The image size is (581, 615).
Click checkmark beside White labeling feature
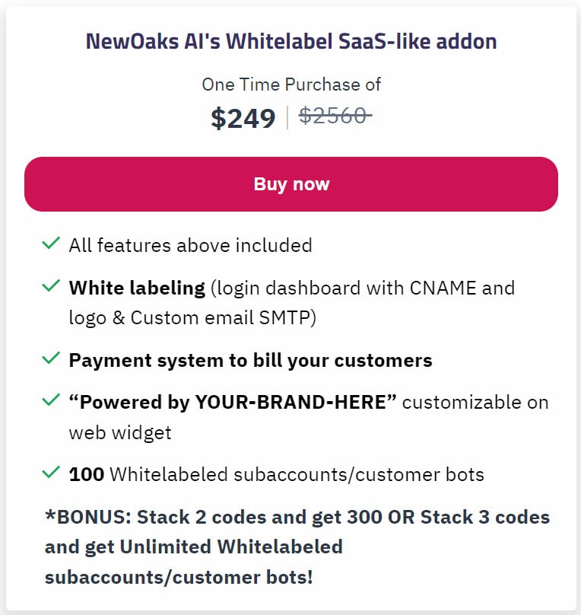51,285
